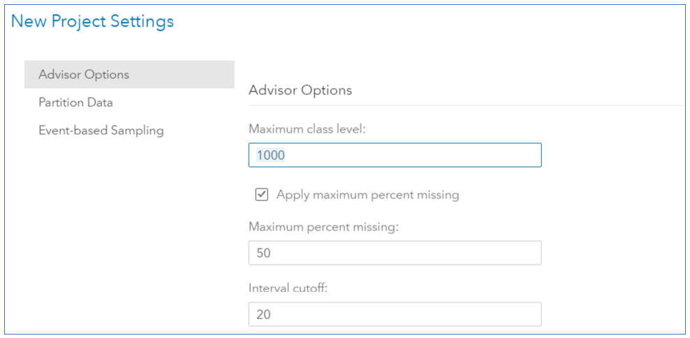Select Advisor Options in the sidebar
The width and height of the screenshot is (690, 338).
(84, 74)
